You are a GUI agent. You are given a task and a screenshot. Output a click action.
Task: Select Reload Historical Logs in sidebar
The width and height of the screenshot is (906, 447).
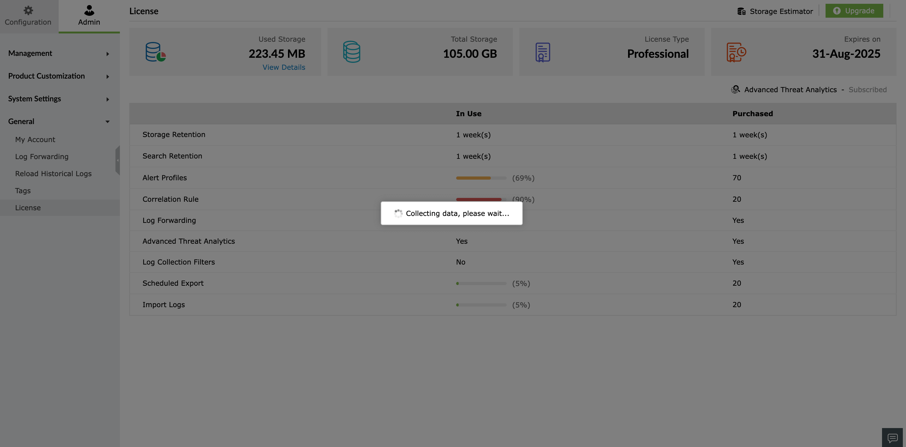pos(53,174)
